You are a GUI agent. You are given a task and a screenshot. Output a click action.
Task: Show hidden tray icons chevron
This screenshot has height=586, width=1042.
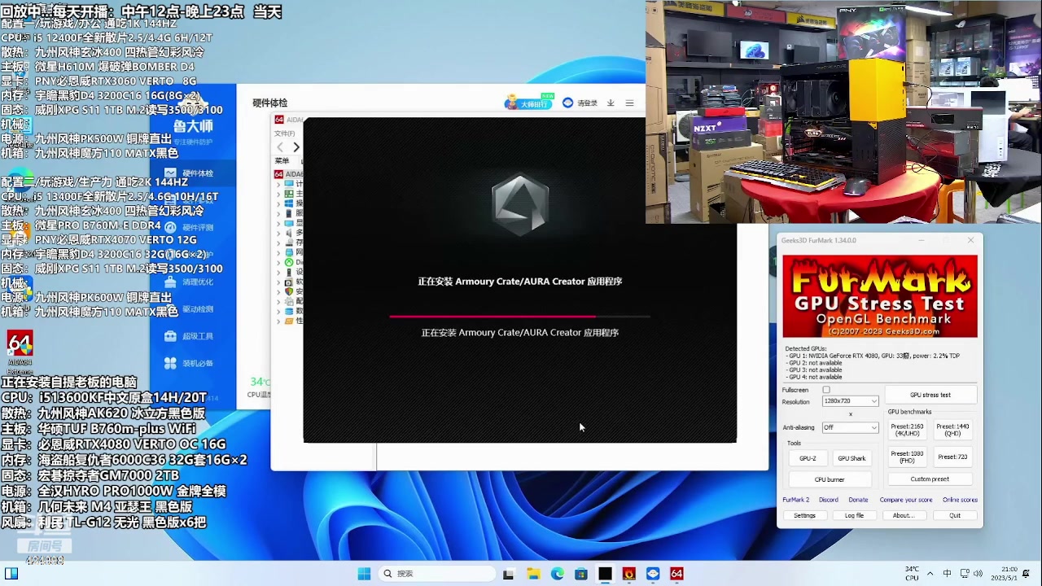click(x=930, y=574)
